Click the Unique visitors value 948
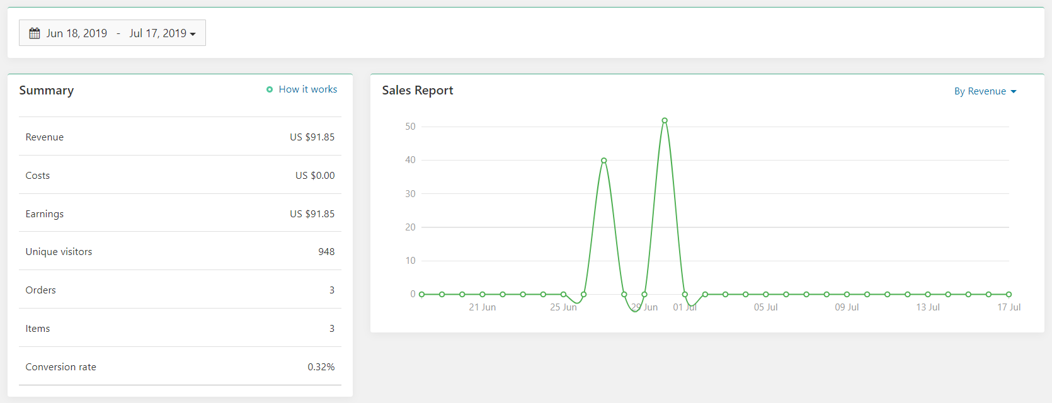This screenshot has width=1052, height=403. 326,252
